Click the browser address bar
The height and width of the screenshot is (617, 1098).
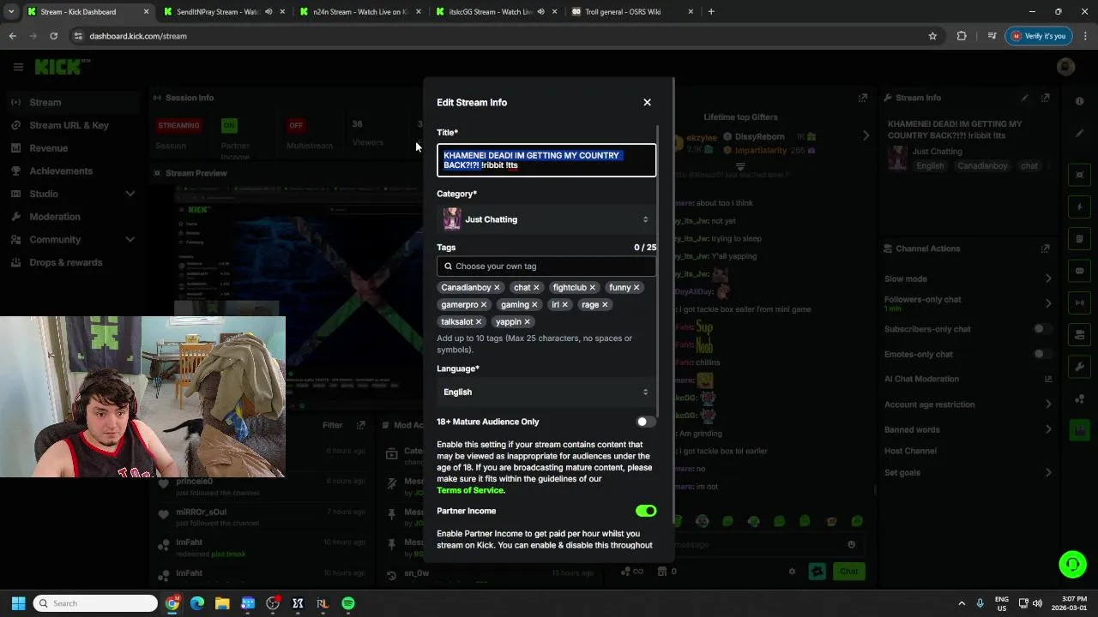[x=498, y=36]
